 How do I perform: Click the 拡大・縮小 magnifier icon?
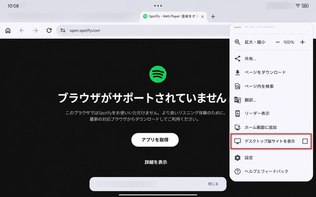click(237, 42)
